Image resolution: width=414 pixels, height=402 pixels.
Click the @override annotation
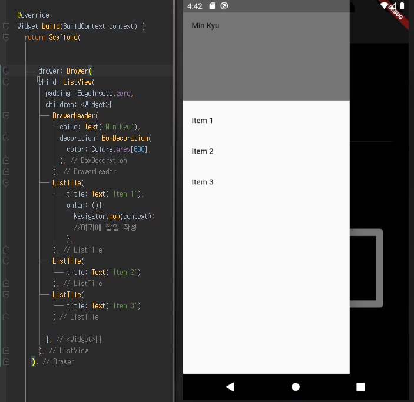[x=33, y=15]
